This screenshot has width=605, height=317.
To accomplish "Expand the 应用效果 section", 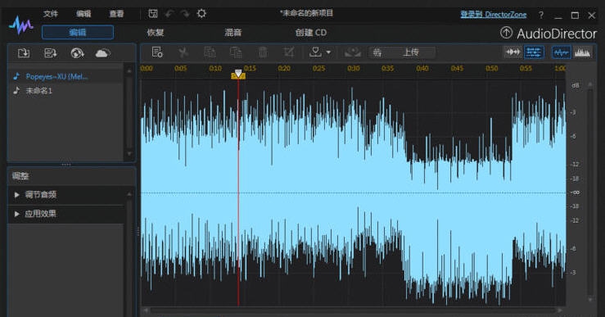I will [x=67, y=214].
